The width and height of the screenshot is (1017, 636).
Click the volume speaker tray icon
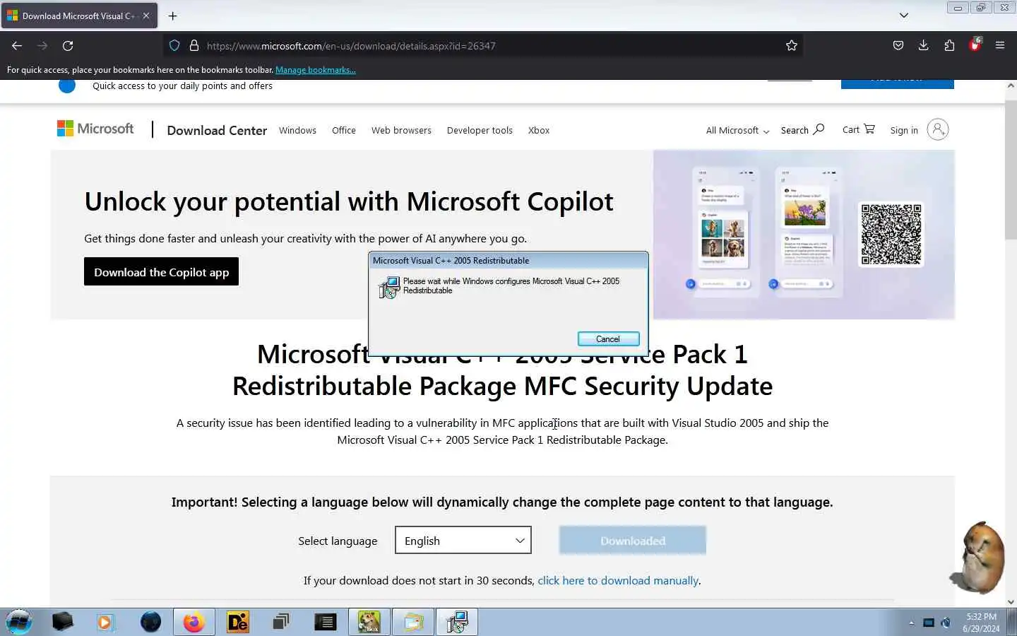pyautogui.click(x=946, y=623)
